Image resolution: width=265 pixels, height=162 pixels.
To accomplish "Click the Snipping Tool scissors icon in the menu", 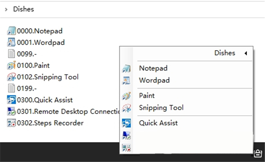I will point(126,108).
